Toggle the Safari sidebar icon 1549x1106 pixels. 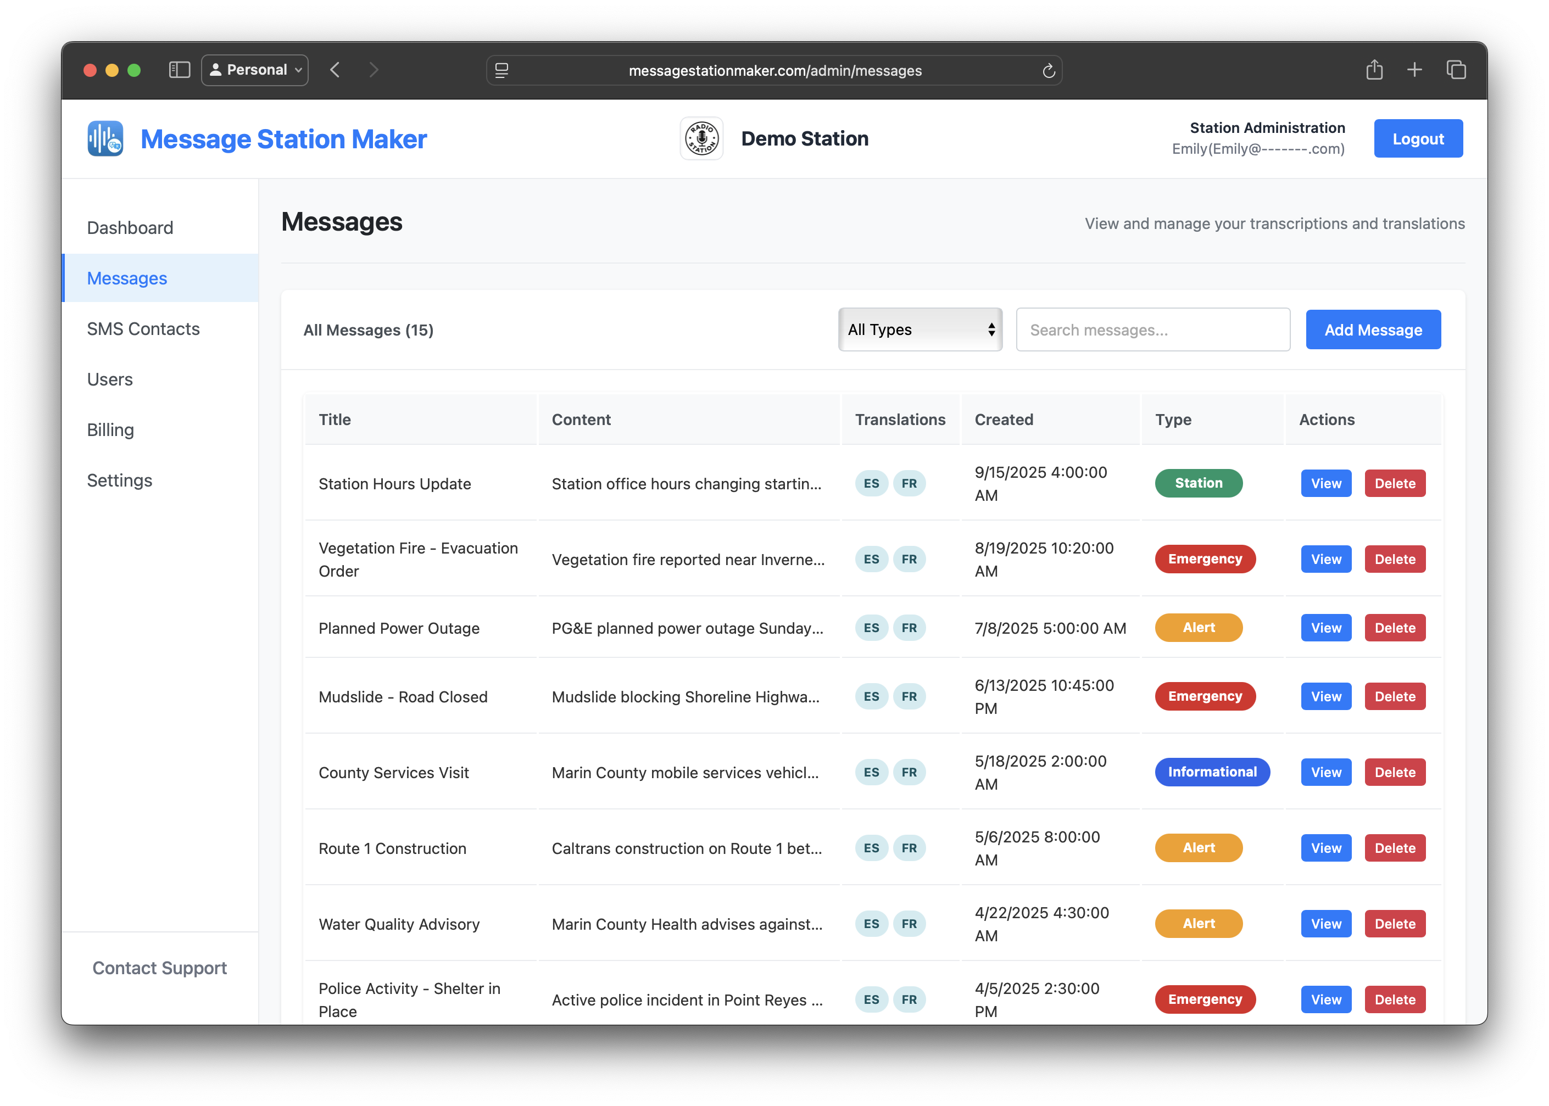coord(179,69)
